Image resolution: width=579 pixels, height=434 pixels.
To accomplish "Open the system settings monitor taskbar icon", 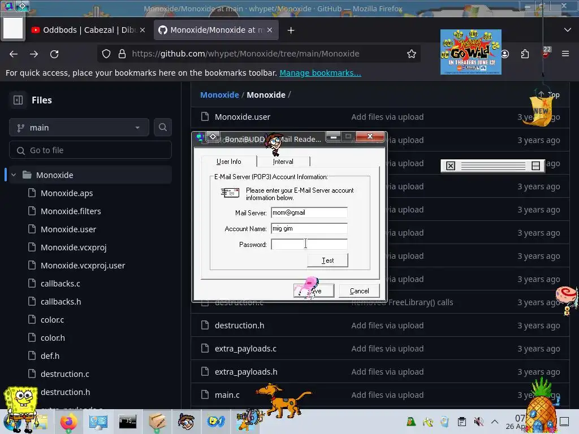I will [x=98, y=422].
